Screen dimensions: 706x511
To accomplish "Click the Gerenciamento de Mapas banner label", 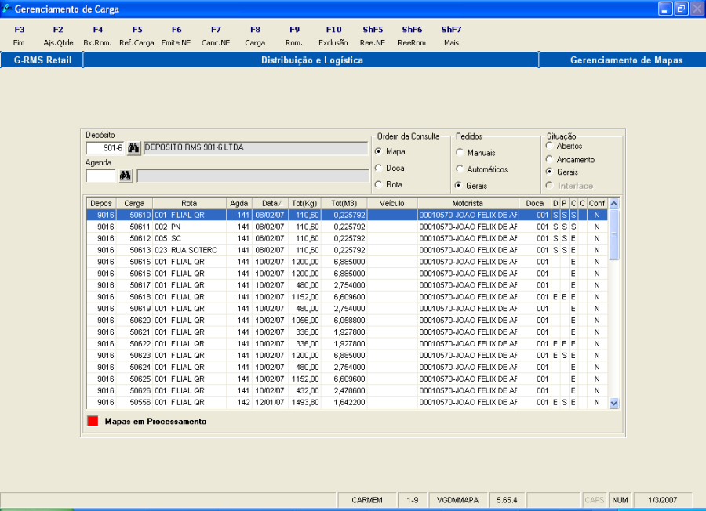I will [626, 60].
